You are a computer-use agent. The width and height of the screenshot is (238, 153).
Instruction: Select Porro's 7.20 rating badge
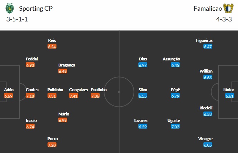[x=52, y=145]
